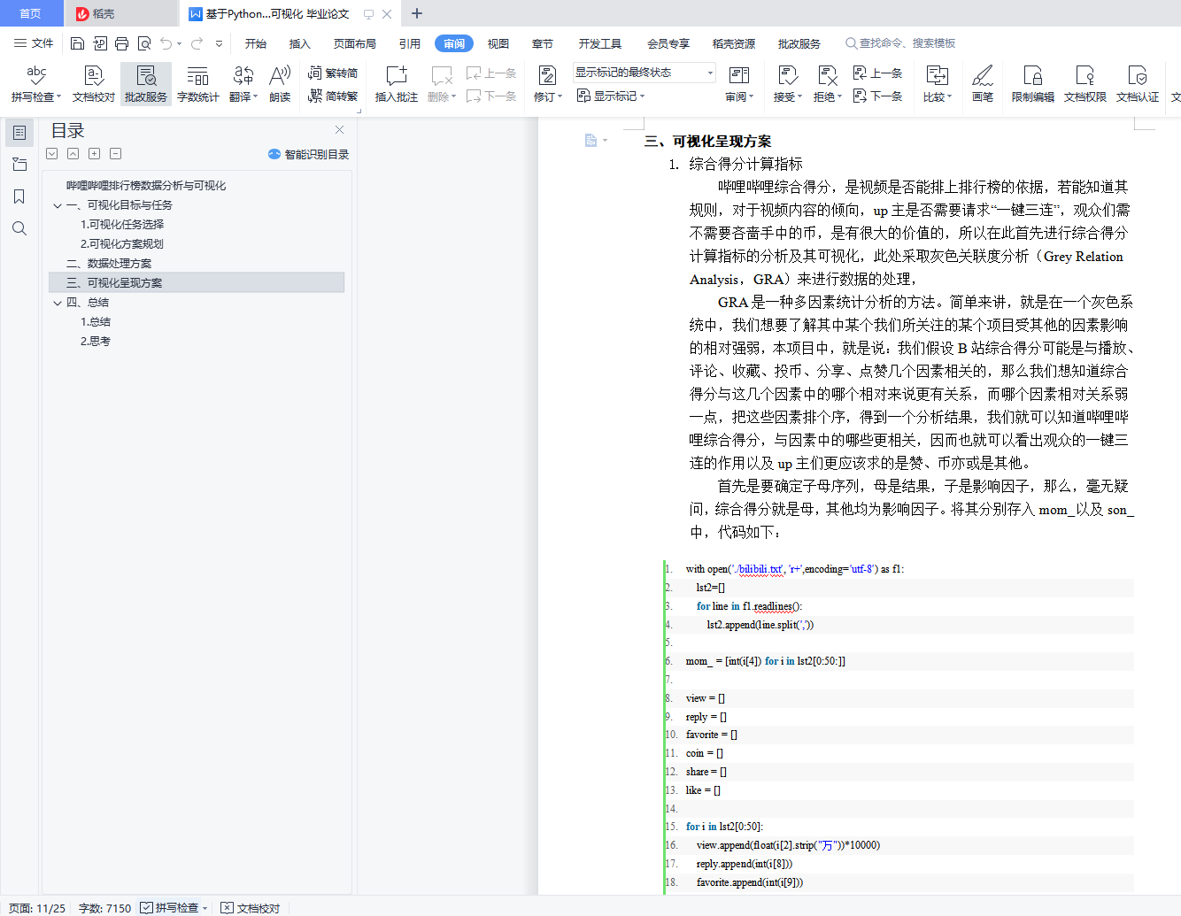Select 2.可视化方案规划 in outline
This screenshot has height=916, width=1181.
click(122, 244)
